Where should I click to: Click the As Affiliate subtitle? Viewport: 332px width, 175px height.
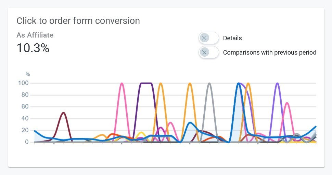click(x=35, y=35)
